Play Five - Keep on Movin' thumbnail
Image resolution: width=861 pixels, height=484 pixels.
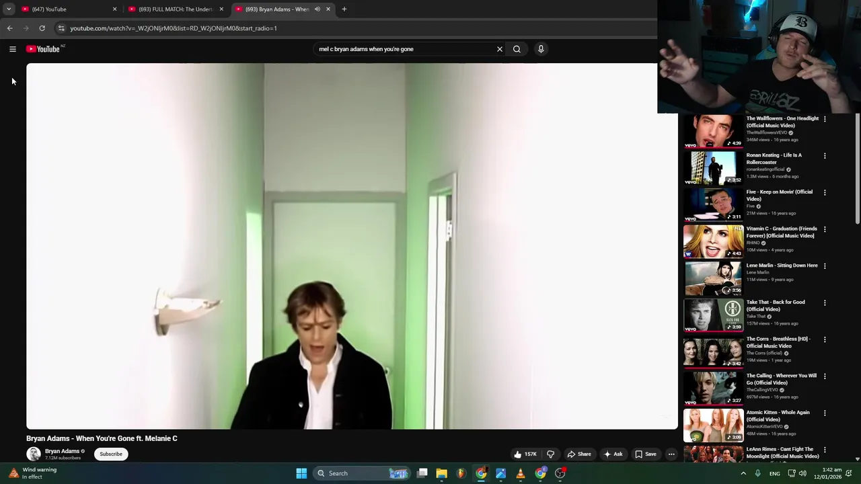(713, 204)
